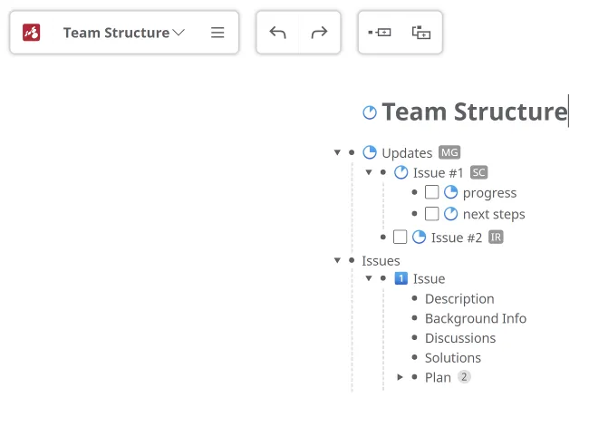Click the undo arrow icon
589x427 pixels.
(278, 33)
